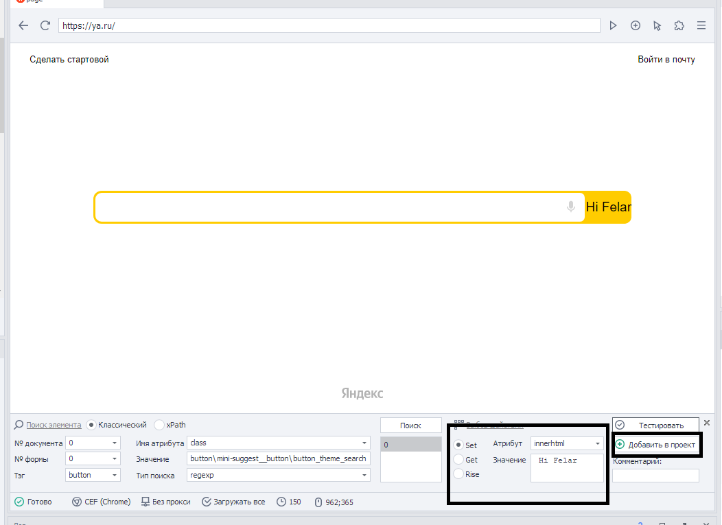This screenshot has height=525, width=722.
Task: Click the Значение field with button\ mini-suggest text
Action: [278, 458]
